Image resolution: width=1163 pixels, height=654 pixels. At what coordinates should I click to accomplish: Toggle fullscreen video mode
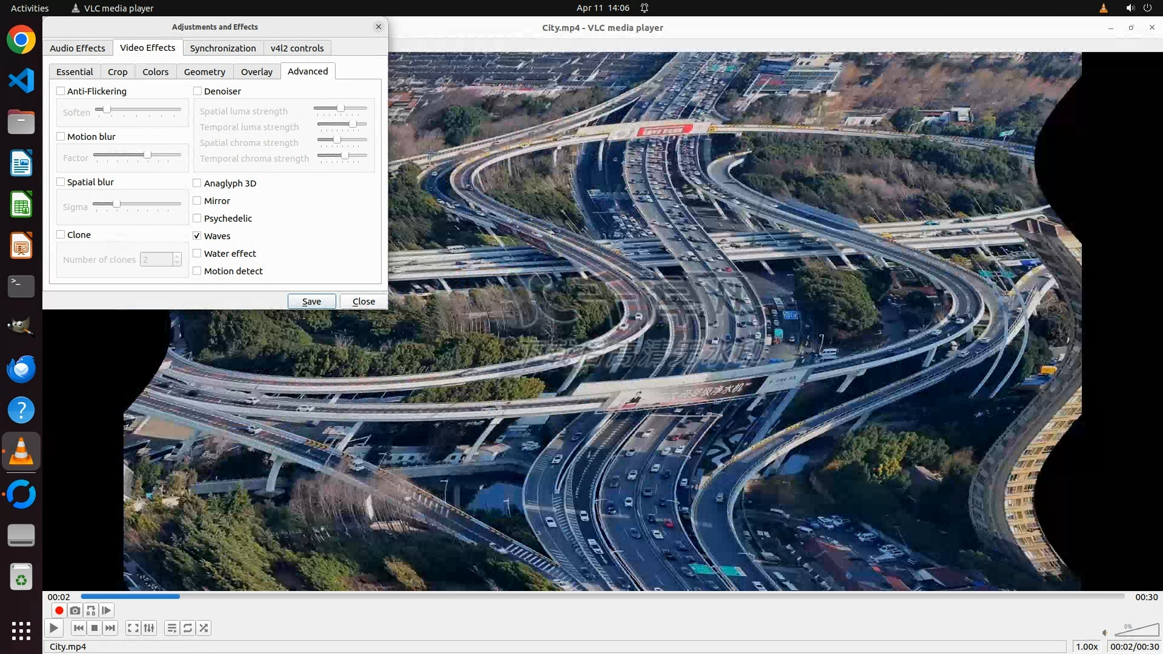[133, 628]
